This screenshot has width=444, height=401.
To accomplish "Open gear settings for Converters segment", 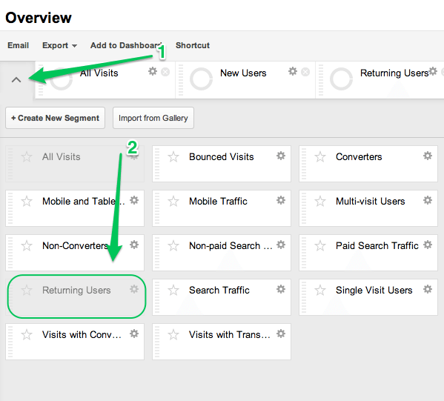I will (x=427, y=156).
